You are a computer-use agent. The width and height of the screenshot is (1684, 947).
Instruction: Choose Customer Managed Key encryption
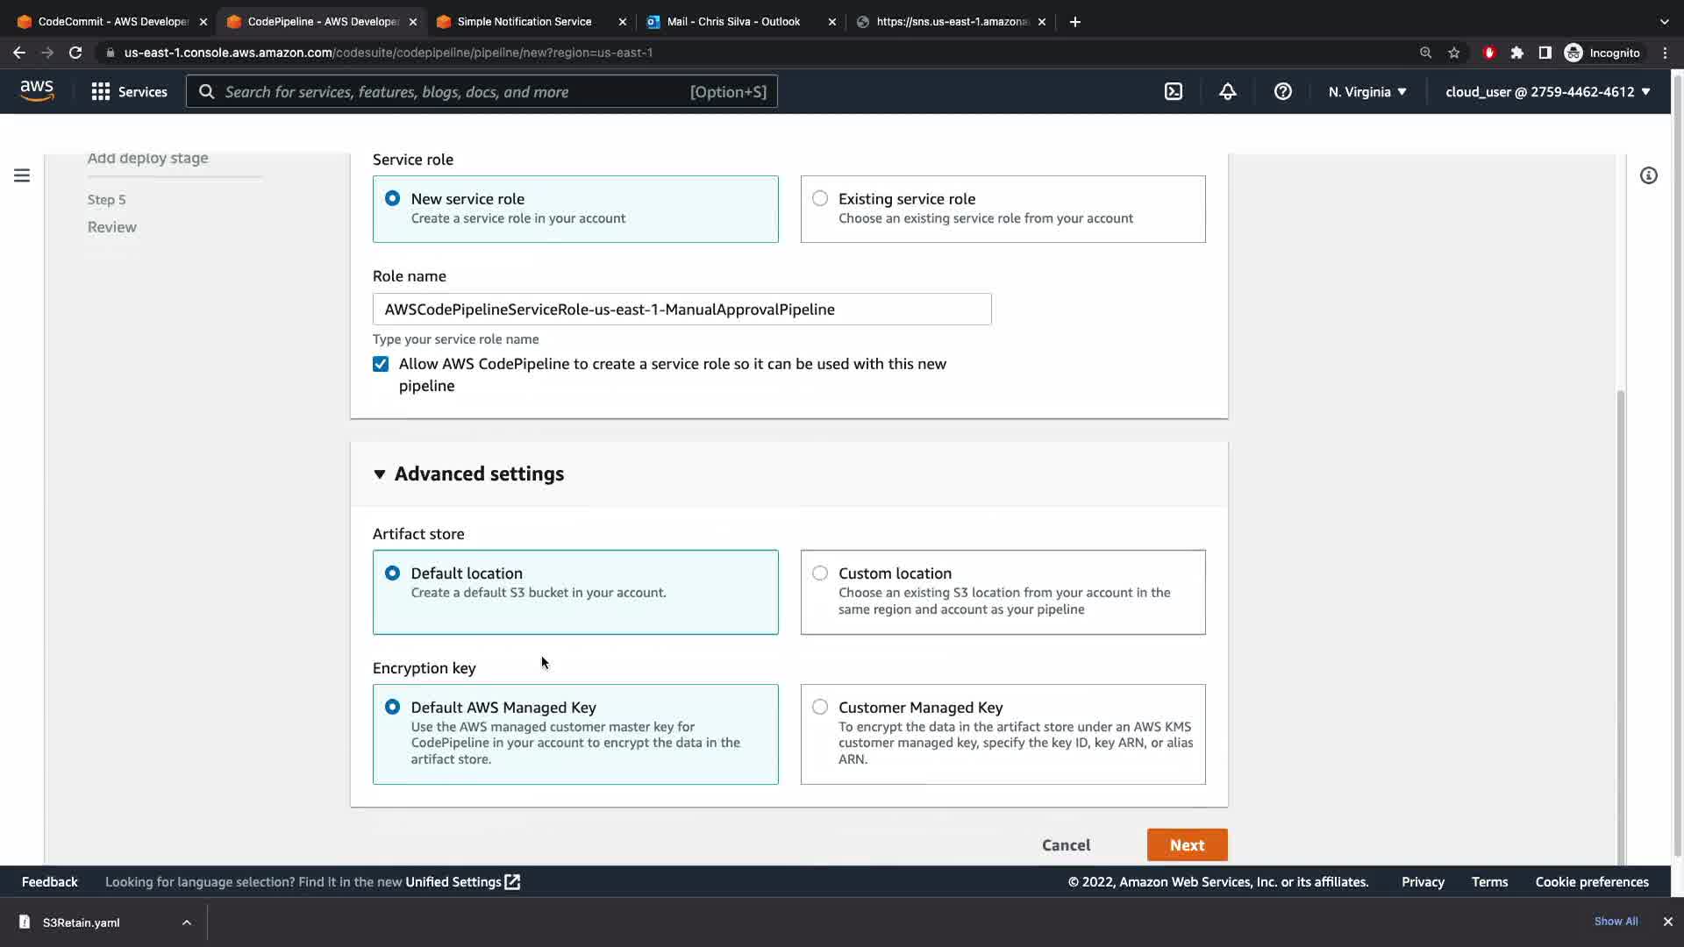coord(820,707)
